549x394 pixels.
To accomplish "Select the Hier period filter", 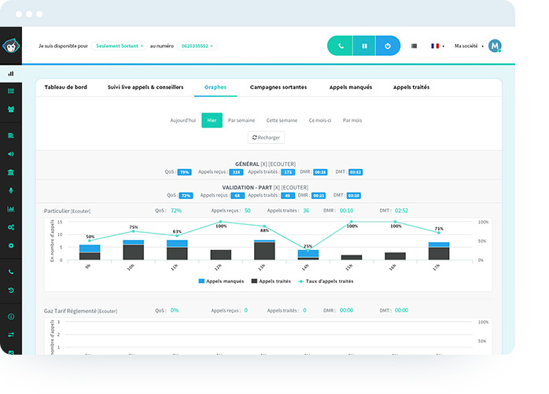I will click(212, 120).
